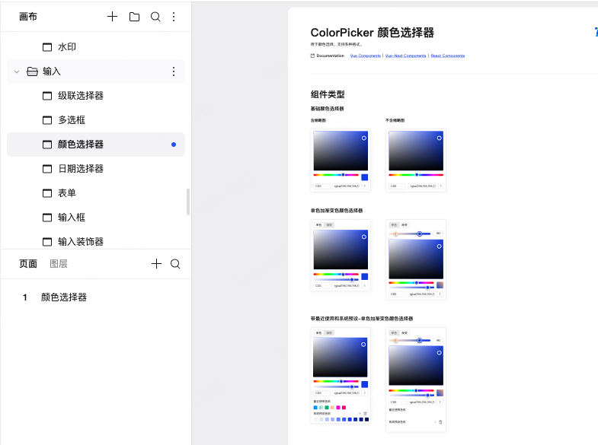The height and width of the screenshot is (445, 598).
Task: Click 单色加渐变色颜色选择器 section label
Action: click(337, 211)
